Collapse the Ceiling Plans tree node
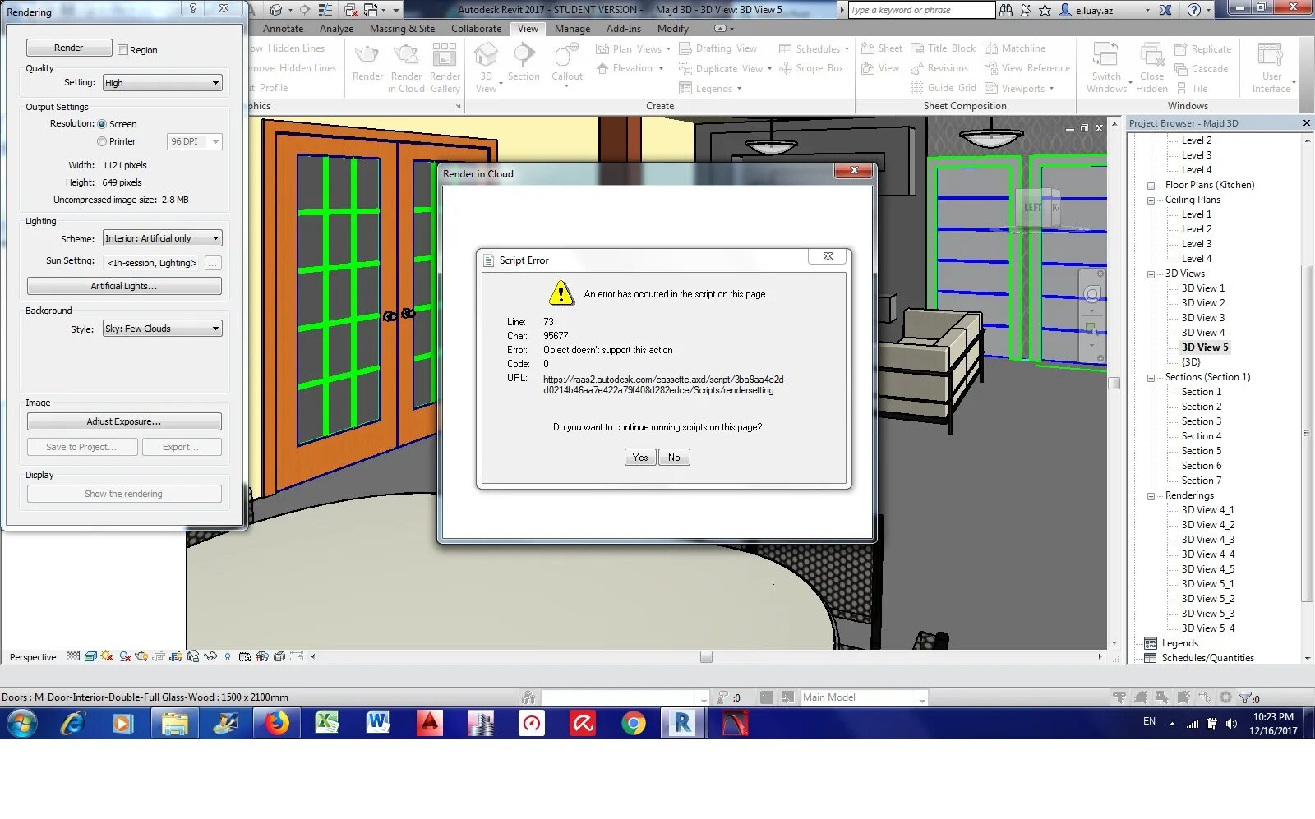The image size is (1315, 819). pos(1151,200)
